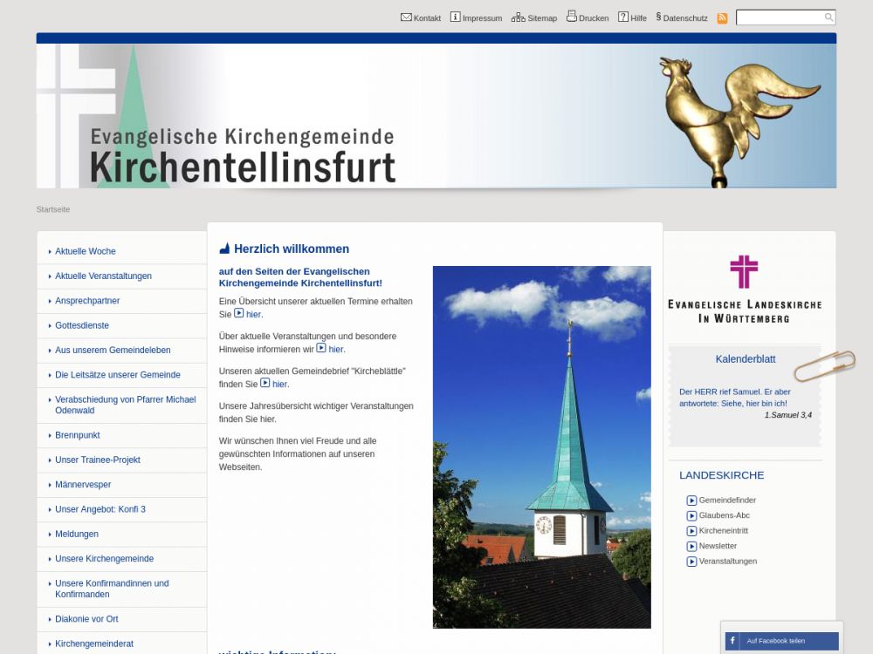Expand the Männervesper sidebar entry
The width and height of the screenshot is (873, 654).
(83, 485)
